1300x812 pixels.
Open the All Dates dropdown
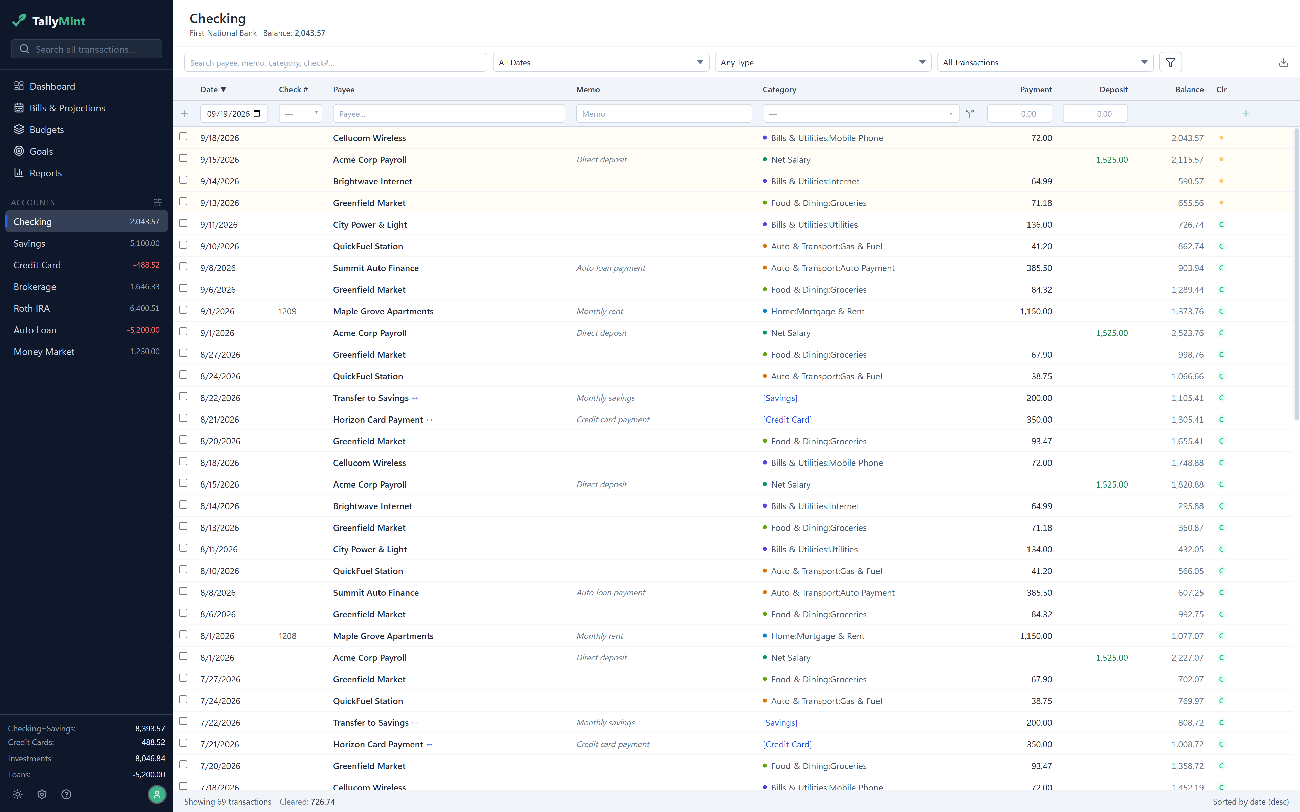pos(601,62)
